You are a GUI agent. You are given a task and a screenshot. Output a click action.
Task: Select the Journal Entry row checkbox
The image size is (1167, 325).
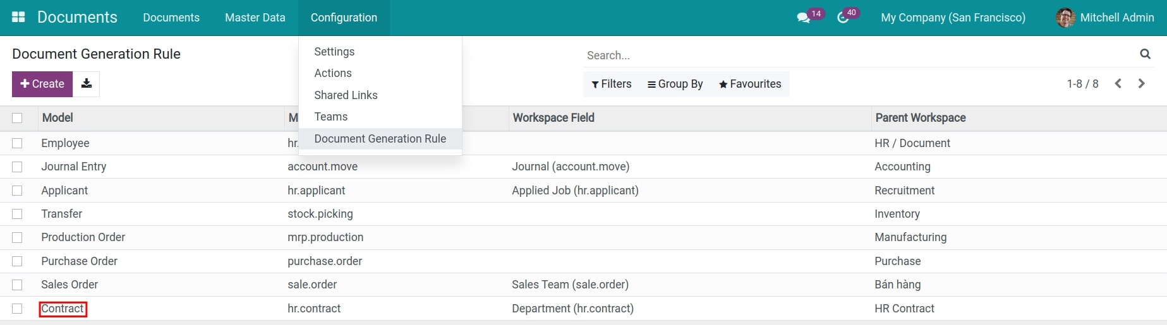point(17,167)
